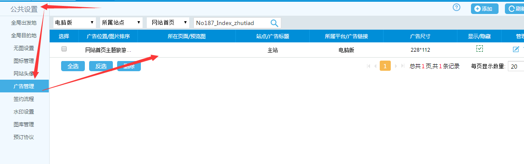Click the 电脑版 platform cell in row

pyautogui.click(x=346, y=50)
